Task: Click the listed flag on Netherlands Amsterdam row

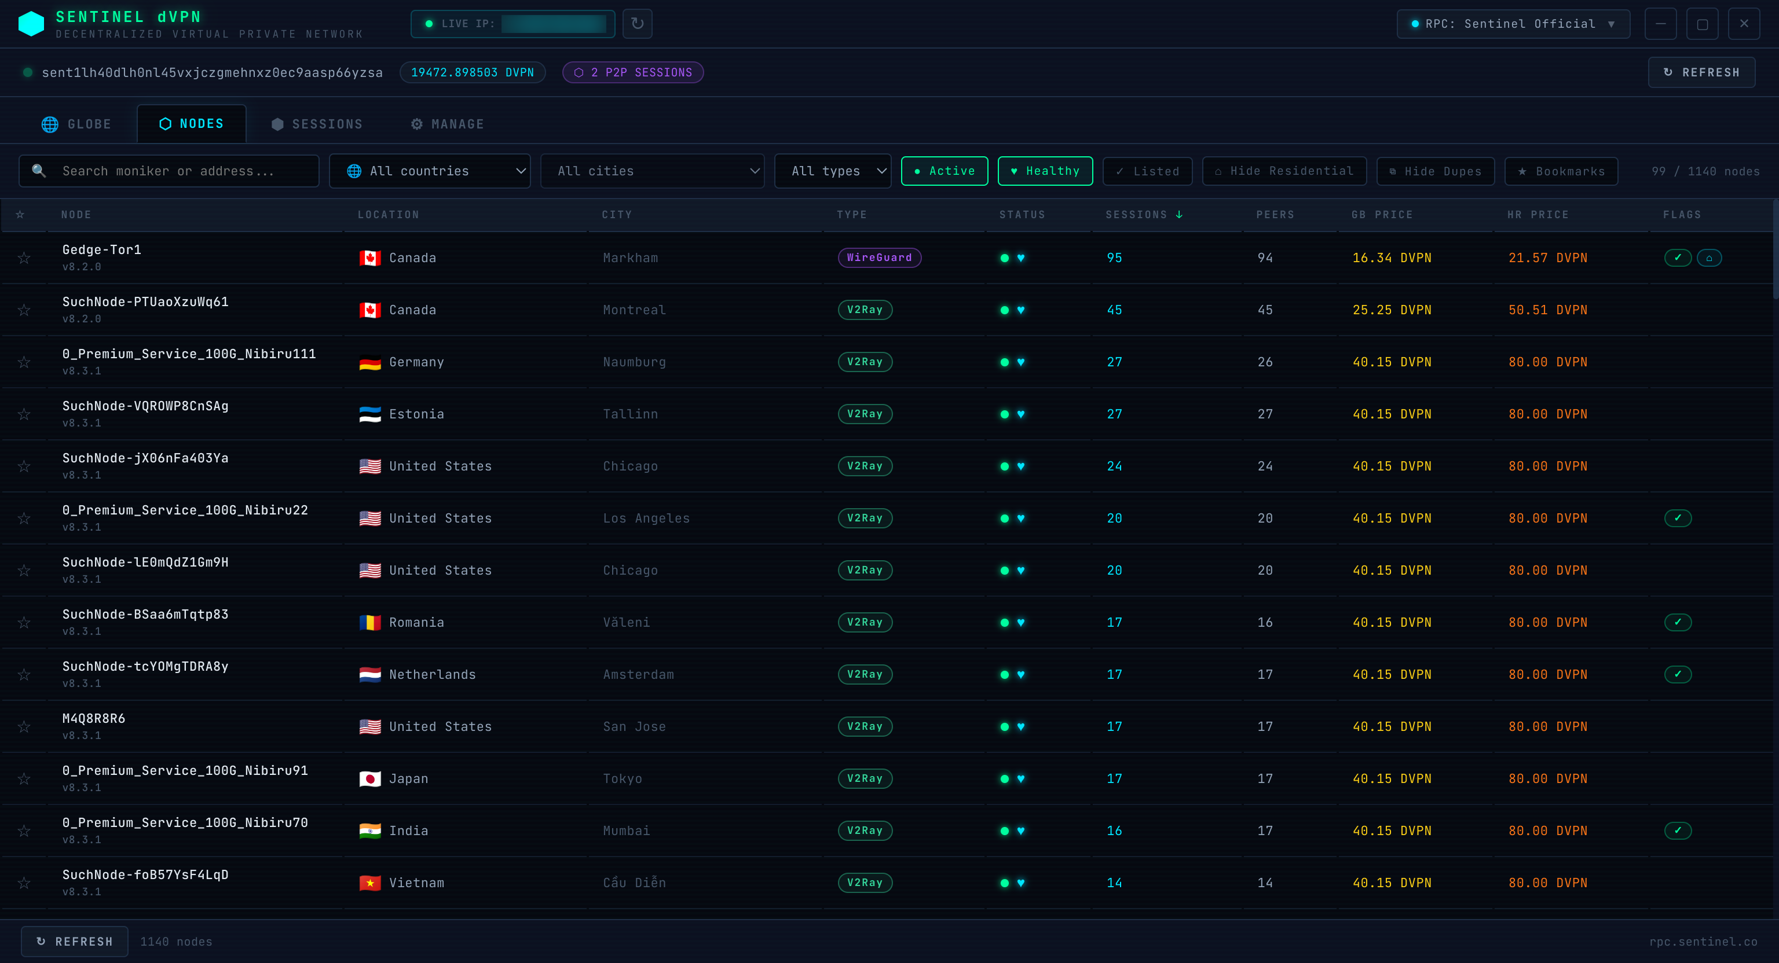Action: pos(1678,674)
